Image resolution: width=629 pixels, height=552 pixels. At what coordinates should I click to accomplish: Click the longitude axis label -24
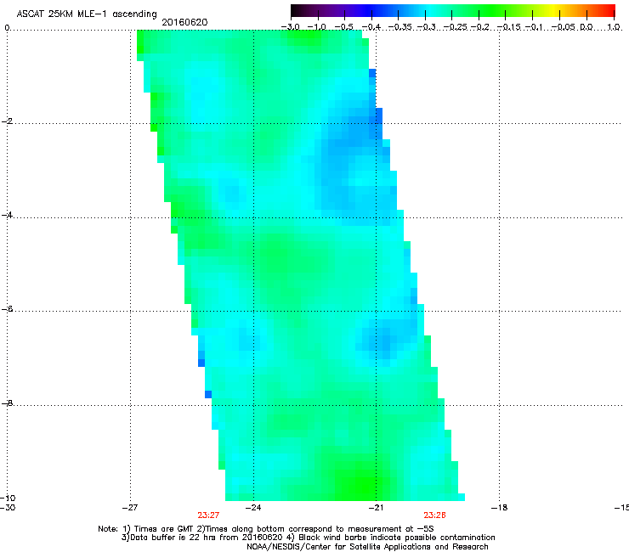[x=253, y=507]
